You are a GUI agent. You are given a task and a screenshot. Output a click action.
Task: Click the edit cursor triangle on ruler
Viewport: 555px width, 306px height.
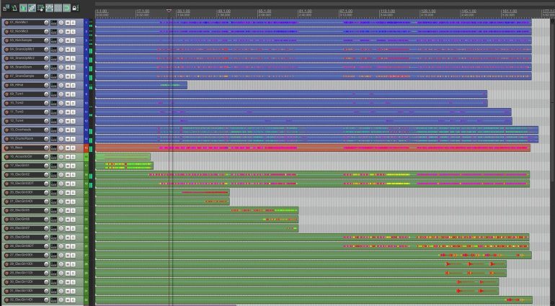coord(169,11)
